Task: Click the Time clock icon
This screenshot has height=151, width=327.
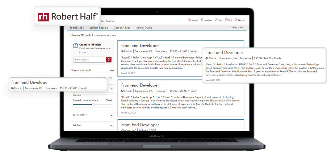Action: point(216,20)
